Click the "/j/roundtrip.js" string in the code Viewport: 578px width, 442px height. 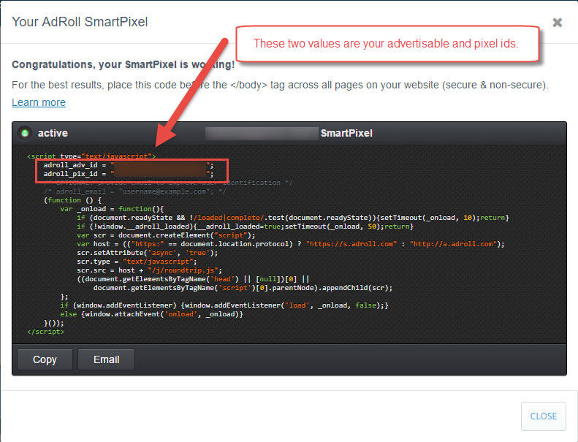(183, 270)
